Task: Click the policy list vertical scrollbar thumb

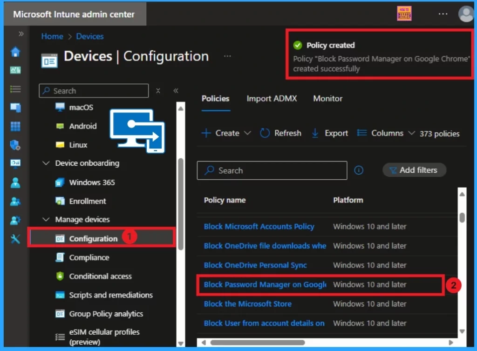Action: coord(462,217)
